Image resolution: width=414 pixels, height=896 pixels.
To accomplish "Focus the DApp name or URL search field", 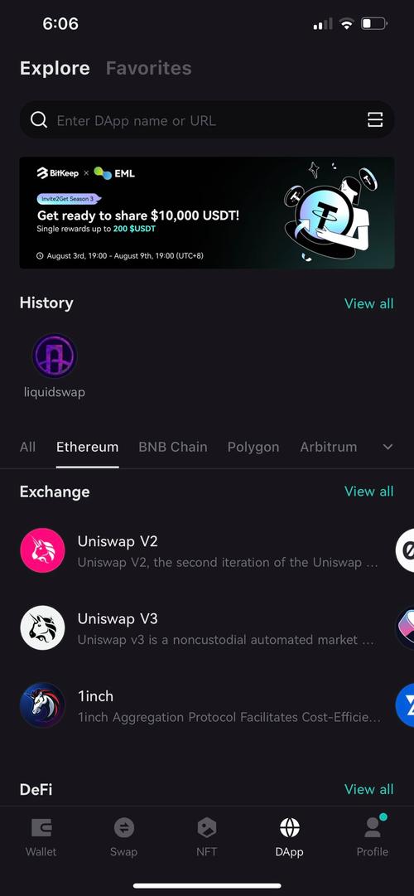I will tap(207, 120).
